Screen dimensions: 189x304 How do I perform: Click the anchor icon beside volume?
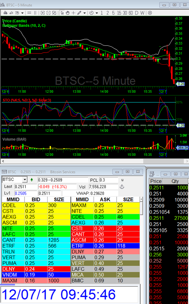tap(122, 187)
